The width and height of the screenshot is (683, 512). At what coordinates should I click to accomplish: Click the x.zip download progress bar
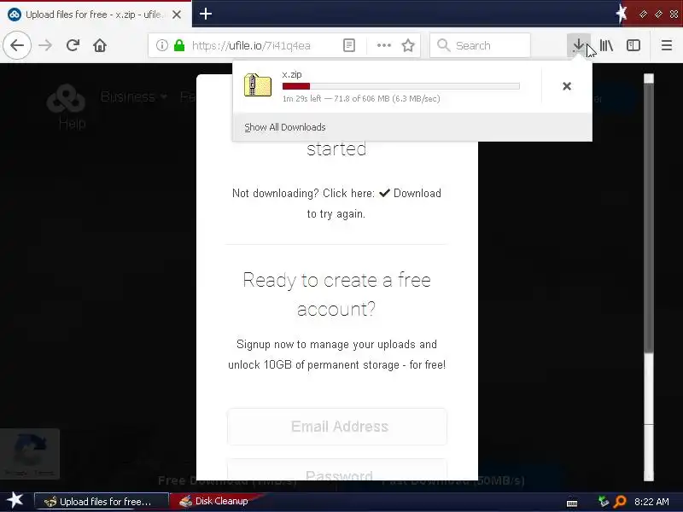pos(400,86)
